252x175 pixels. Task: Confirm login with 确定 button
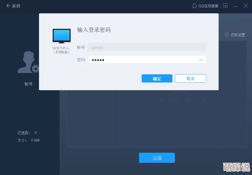157,78
